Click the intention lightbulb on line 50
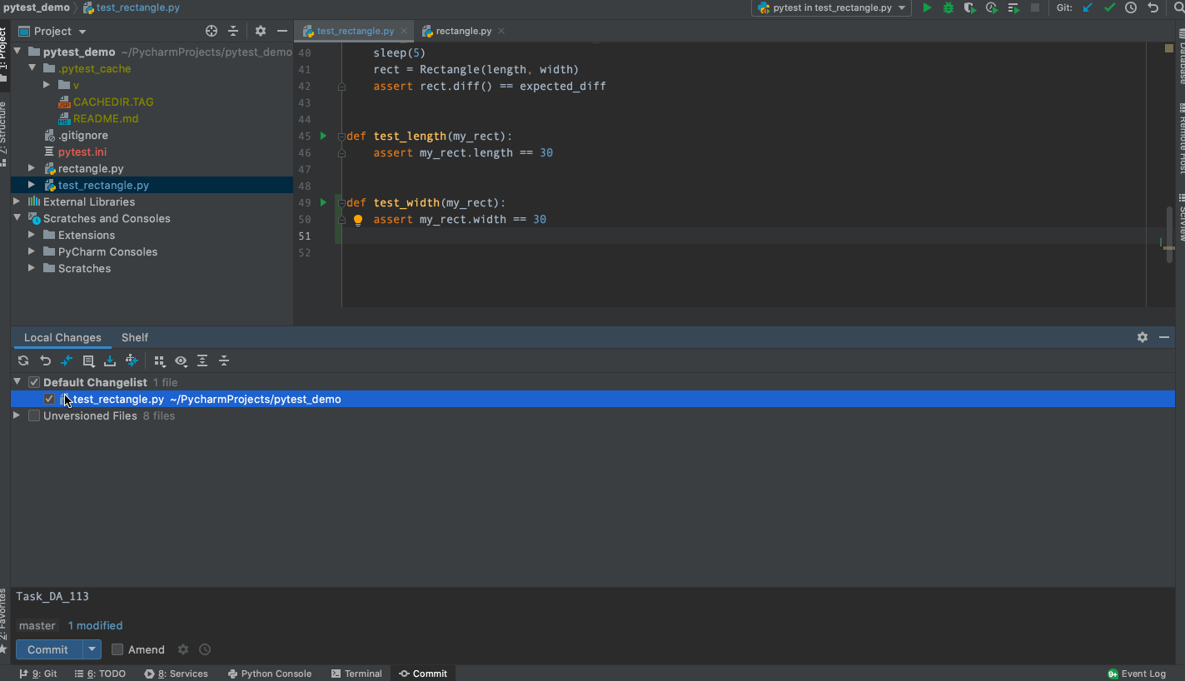The image size is (1185, 681). pos(358,220)
